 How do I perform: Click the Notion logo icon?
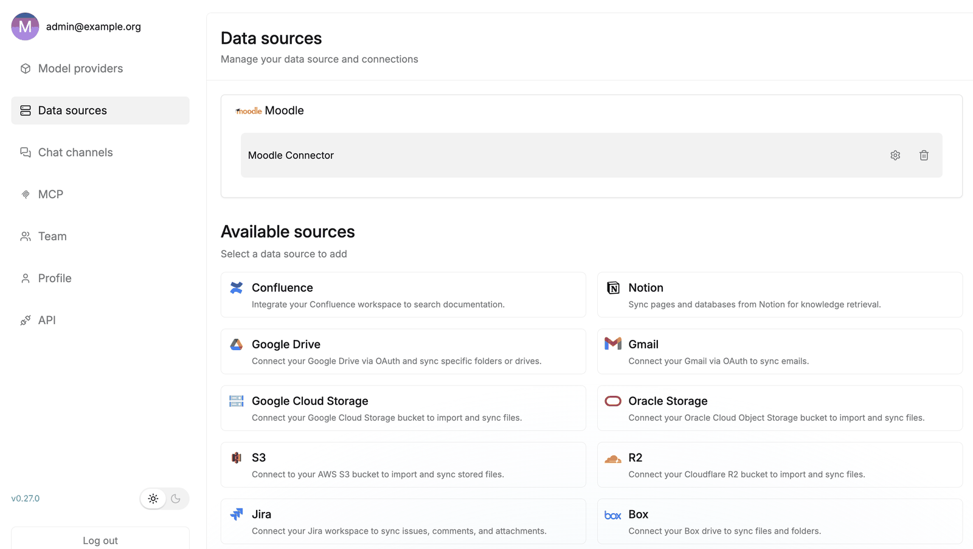(613, 288)
